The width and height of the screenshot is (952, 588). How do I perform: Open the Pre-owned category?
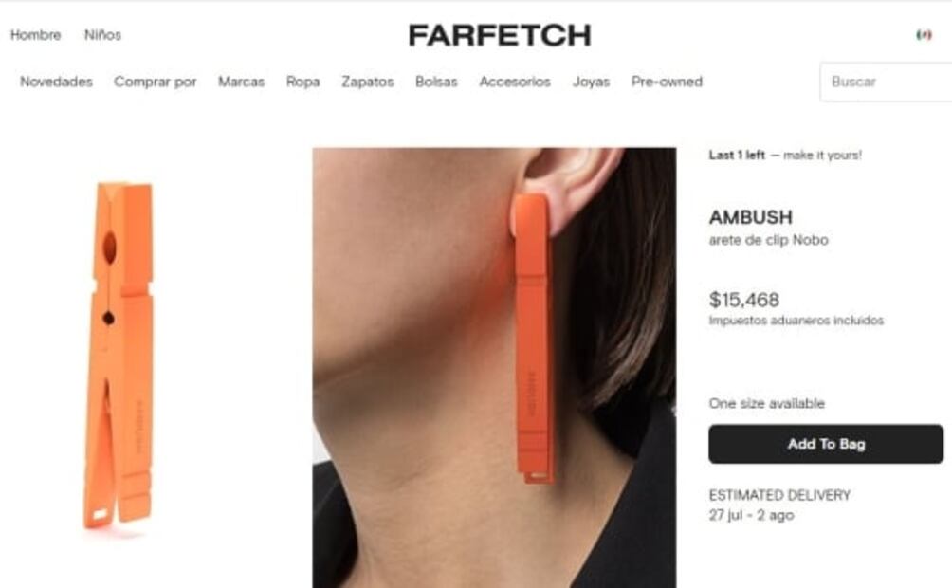coord(667,82)
